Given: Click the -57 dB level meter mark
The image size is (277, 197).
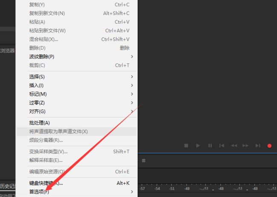Looking at the screenshot, I should point(142,189).
